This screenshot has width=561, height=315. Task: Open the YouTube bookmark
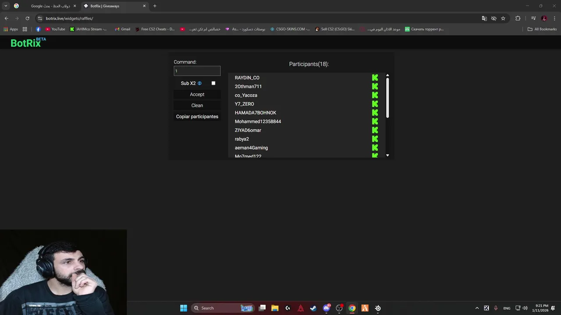click(x=55, y=29)
